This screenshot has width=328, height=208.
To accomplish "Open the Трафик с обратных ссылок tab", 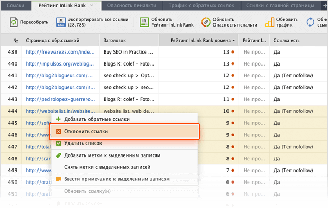I will tap(201, 6).
